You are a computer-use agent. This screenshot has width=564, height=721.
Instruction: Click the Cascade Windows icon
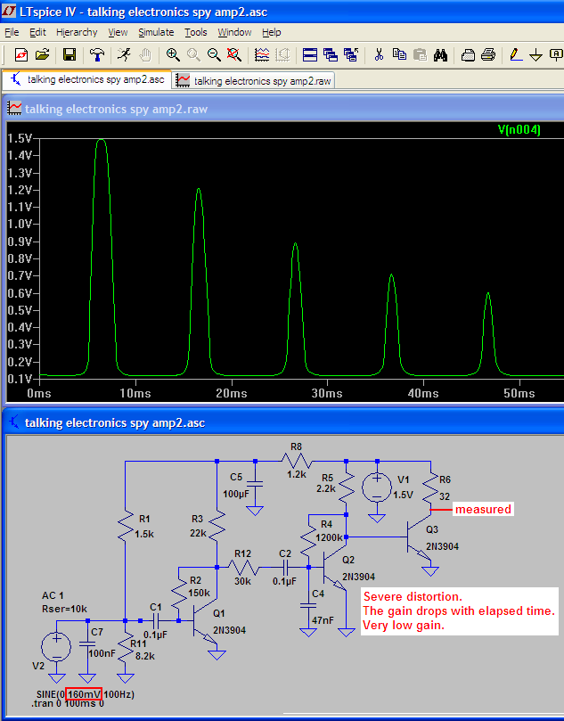(x=331, y=54)
